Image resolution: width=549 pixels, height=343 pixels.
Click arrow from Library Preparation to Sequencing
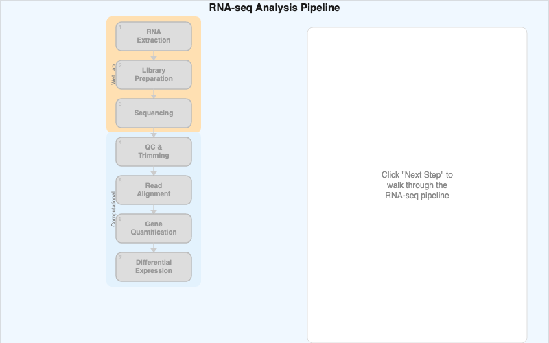tap(154, 94)
